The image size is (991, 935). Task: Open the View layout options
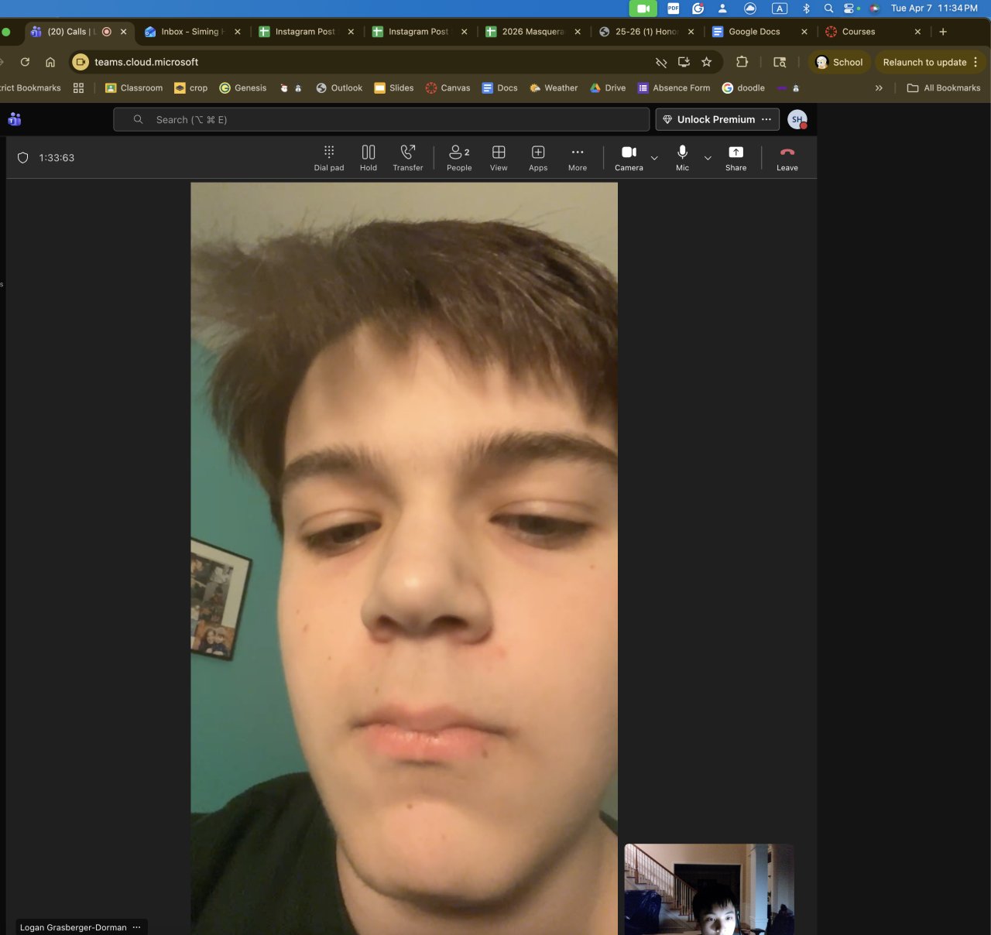(x=499, y=158)
